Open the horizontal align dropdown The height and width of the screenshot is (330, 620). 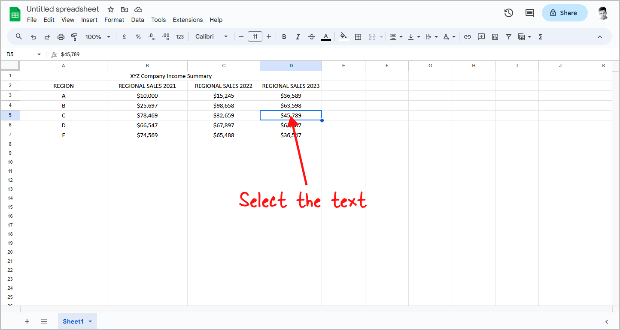395,36
